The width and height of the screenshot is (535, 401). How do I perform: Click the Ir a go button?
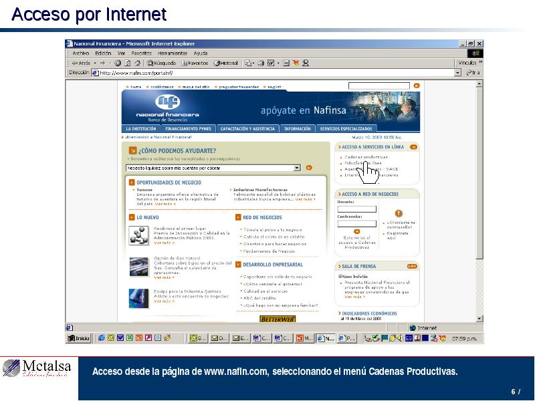pyautogui.click(x=473, y=73)
